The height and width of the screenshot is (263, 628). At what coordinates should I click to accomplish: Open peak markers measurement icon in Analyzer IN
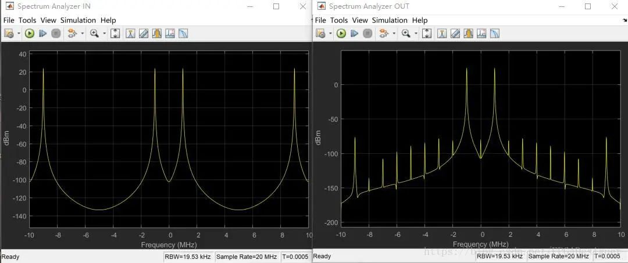[x=170, y=34]
